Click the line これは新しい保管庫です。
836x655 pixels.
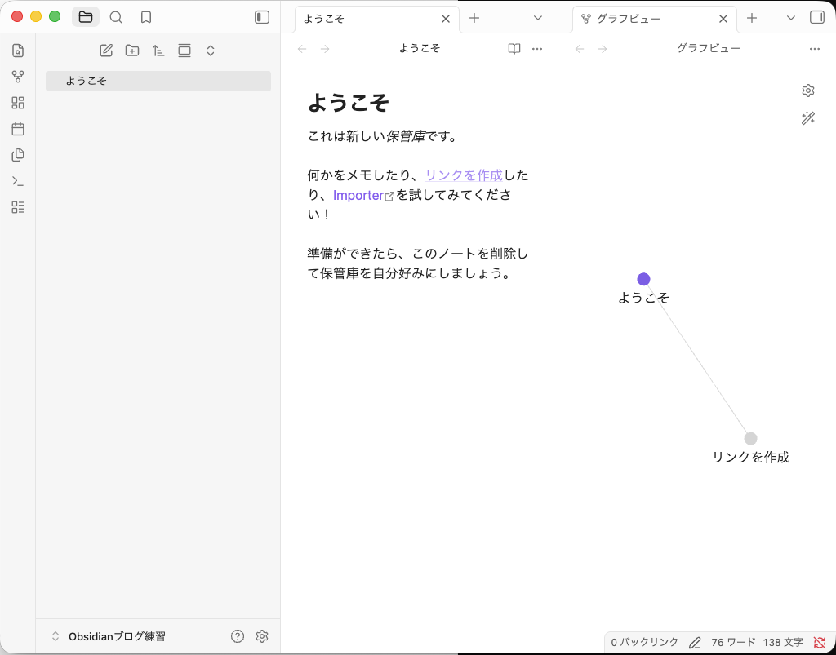click(x=383, y=136)
